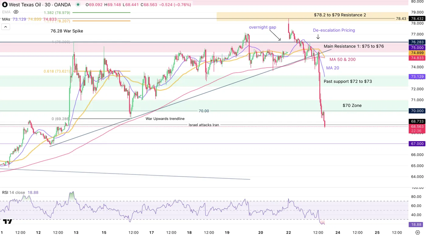The height and width of the screenshot is (235, 426).
Task: Select the 'overnight gap' annotation text
Action: point(263,27)
